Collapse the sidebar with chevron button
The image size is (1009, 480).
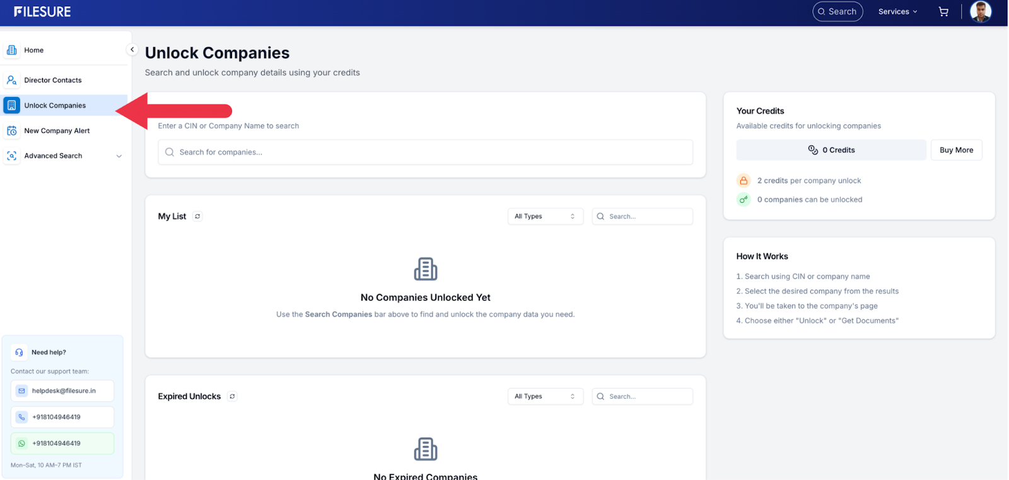click(132, 50)
